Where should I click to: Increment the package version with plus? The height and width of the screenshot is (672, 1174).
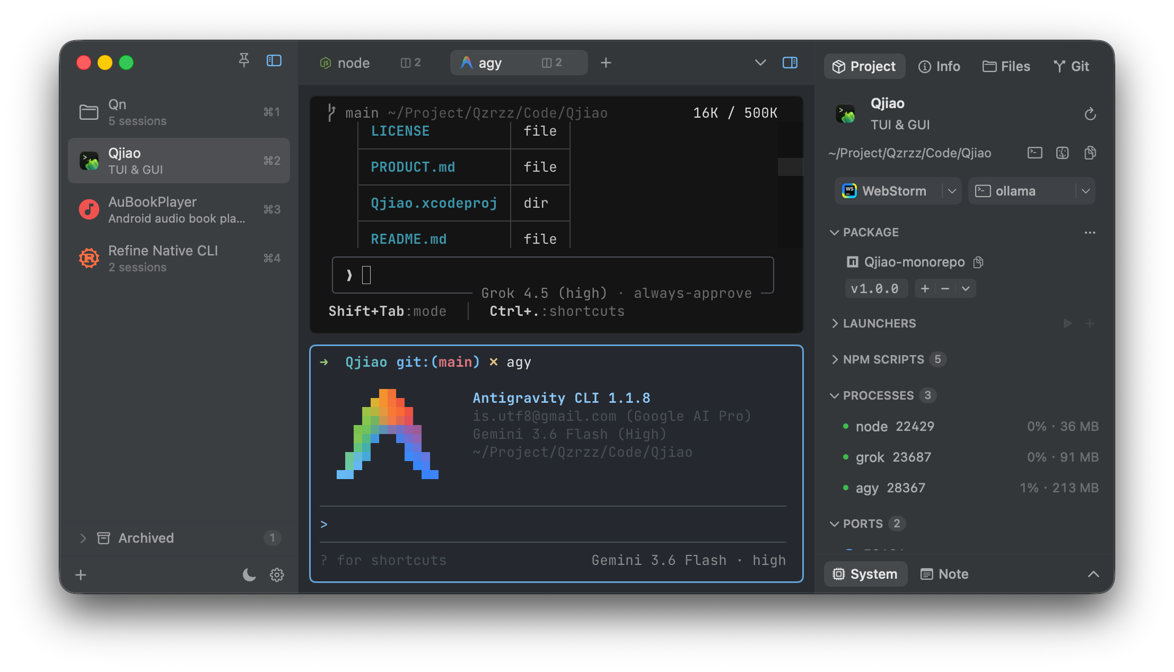pos(925,288)
